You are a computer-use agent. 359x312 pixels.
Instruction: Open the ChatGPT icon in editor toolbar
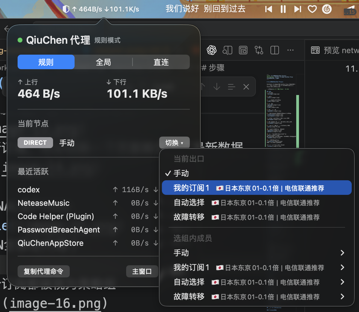pos(212,50)
